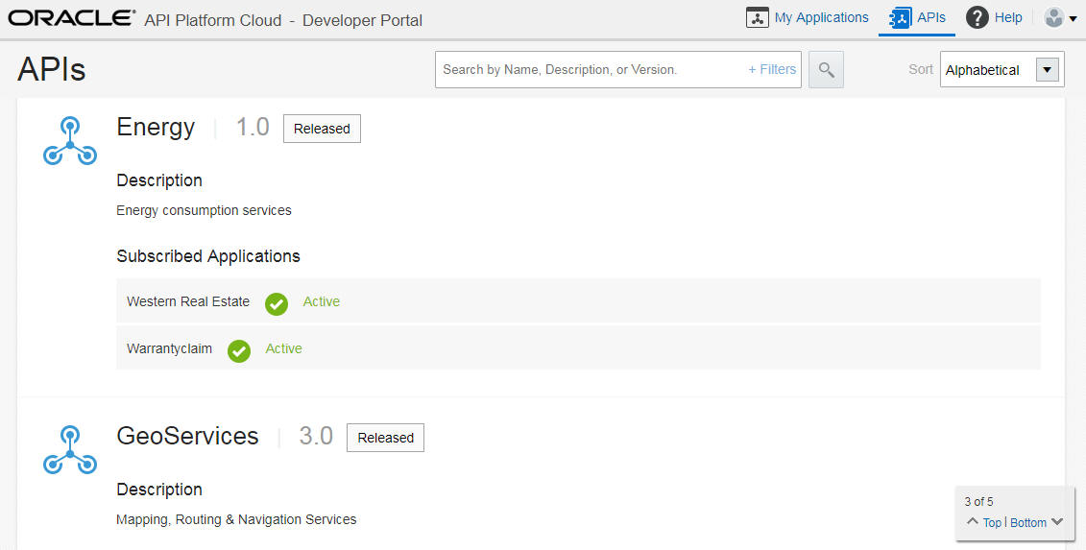Viewport: 1086px width, 550px height.
Task: Click Active status for Warrantyclaim
Action: coord(283,349)
